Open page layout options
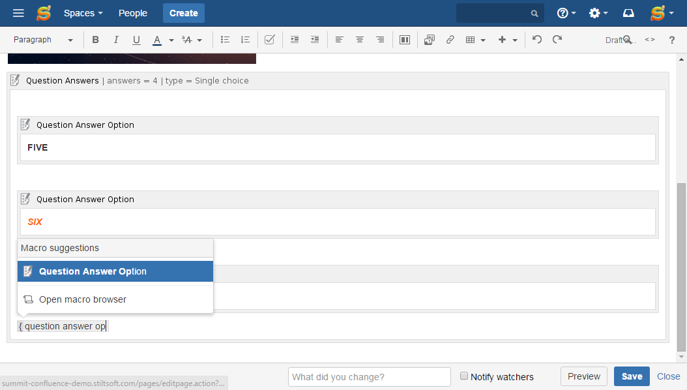This screenshot has height=390, width=687. pyautogui.click(x=404, y=40)
